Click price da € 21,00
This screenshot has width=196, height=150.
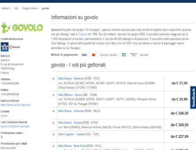(x=180, y=83)
